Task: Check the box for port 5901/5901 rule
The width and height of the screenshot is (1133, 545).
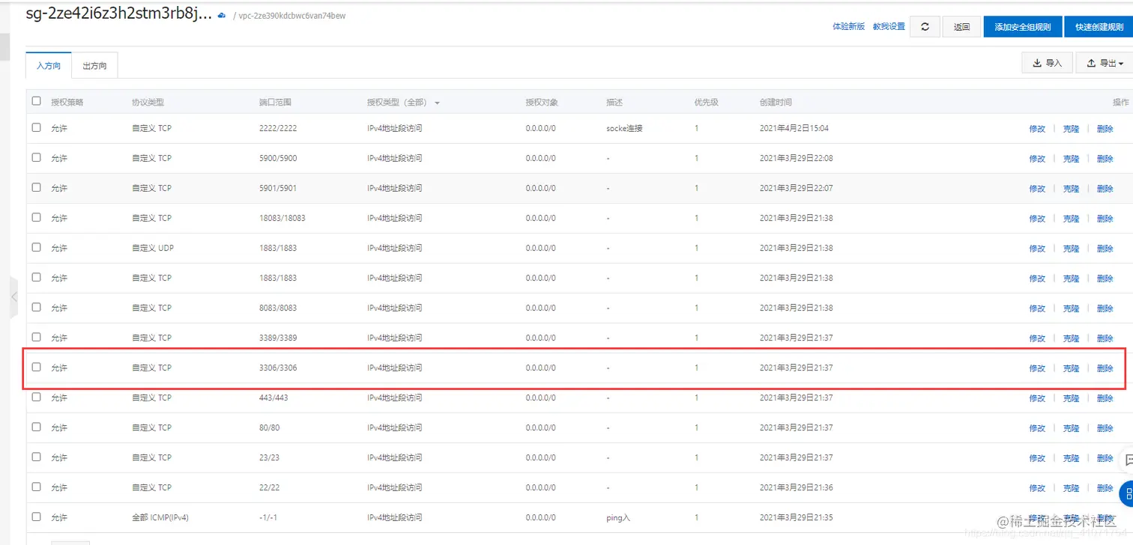Action: (x=36, y=187)
